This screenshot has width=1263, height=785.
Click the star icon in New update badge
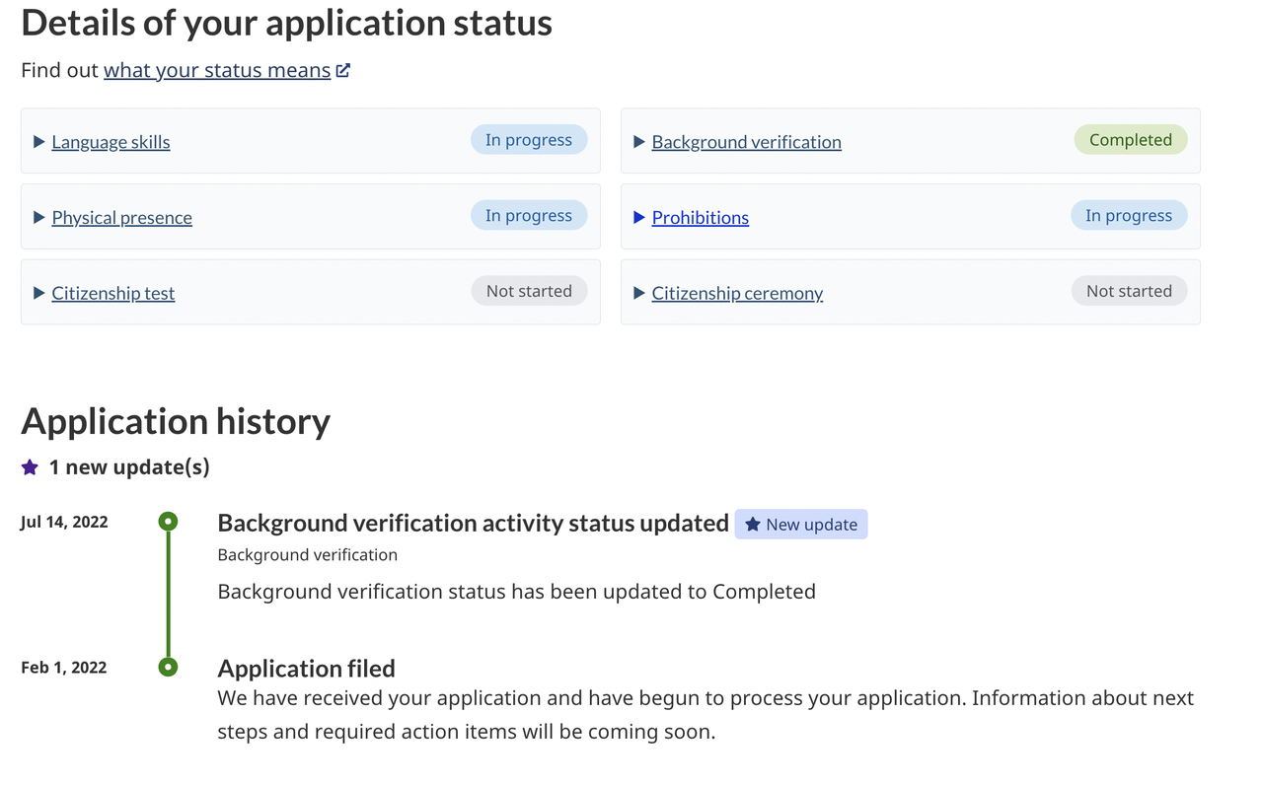(x=752, y=525)
